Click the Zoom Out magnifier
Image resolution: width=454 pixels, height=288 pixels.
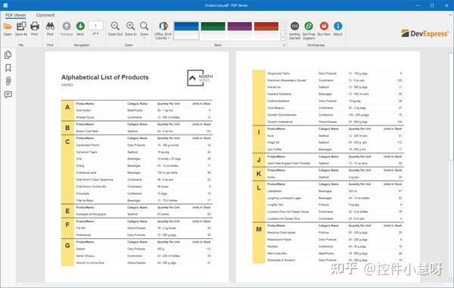coord(115,29)
